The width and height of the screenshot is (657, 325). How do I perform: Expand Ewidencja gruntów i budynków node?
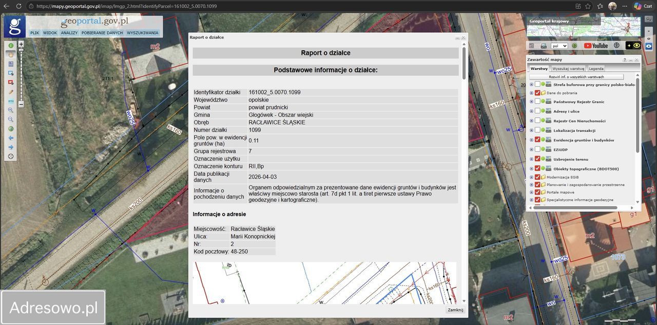tap(531, 140)
